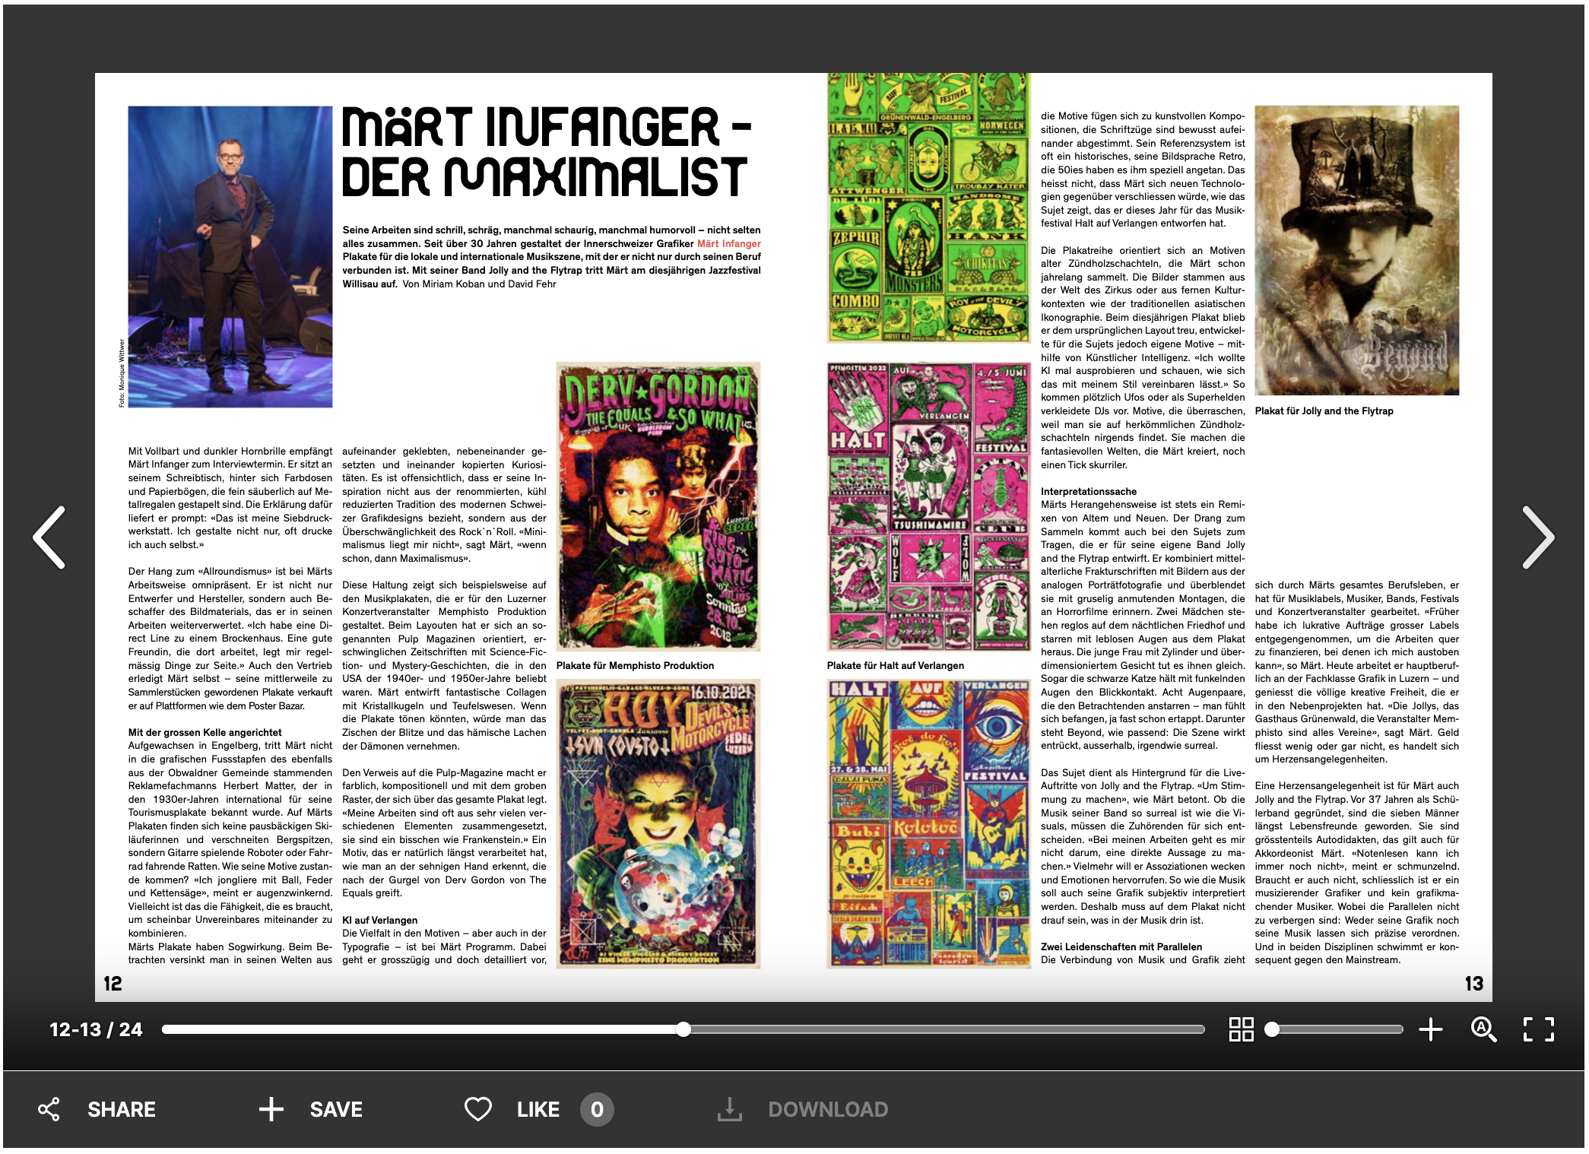Click the headline Märt Infanger – Der Maximalist

547,152
